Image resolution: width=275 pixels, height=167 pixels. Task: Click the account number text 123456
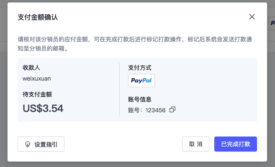point(155,110)
